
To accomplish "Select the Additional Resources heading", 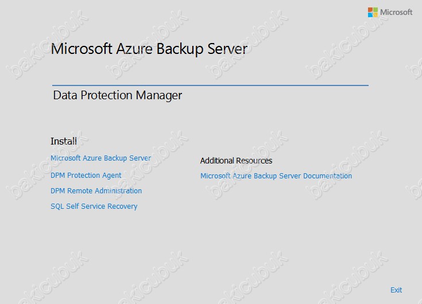I will 237,161.
